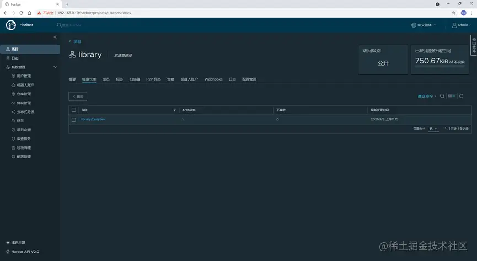Viewport: 477px width, 261px height.
Task: Bookmark page with the star icon
Action: tap(454, 13)
